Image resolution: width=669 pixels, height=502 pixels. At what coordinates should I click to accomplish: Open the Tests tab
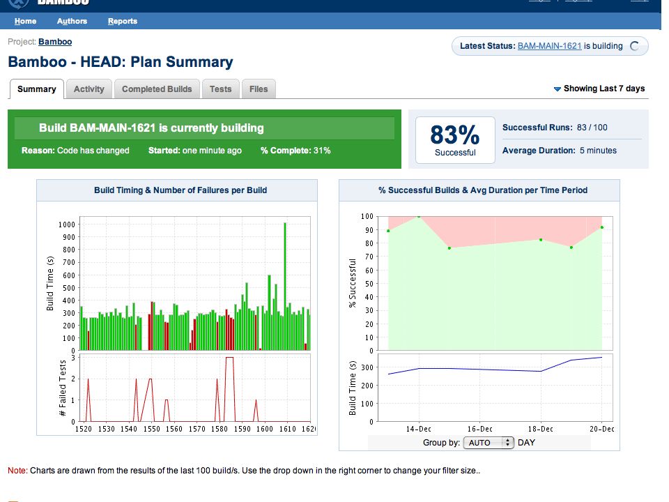(x=221, y=89)
